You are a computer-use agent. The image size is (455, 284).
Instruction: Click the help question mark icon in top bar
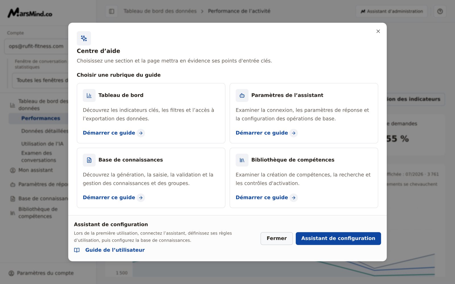coord(440,11)
